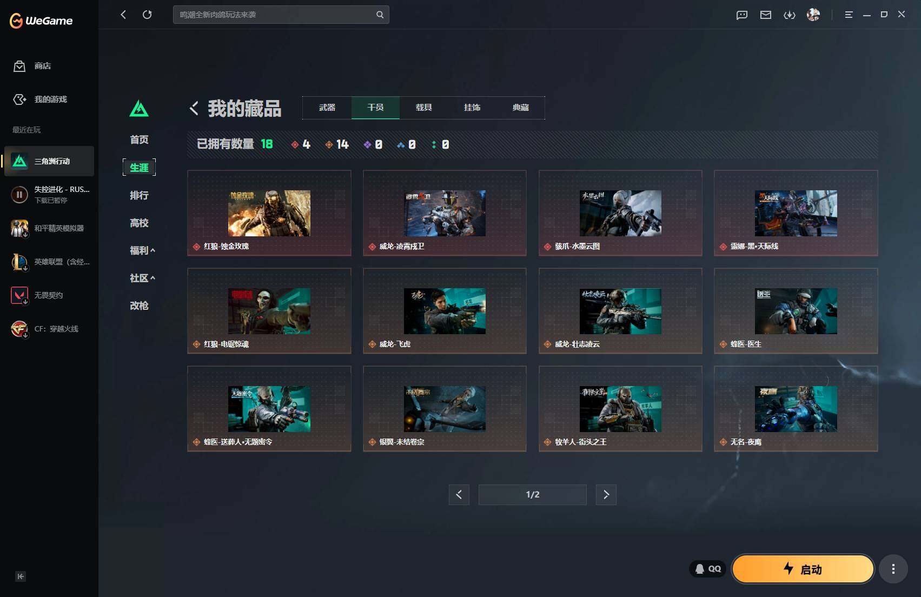Expand the 社区 menu
This screenshot has height=597, width=921.
tap(142, 278)
